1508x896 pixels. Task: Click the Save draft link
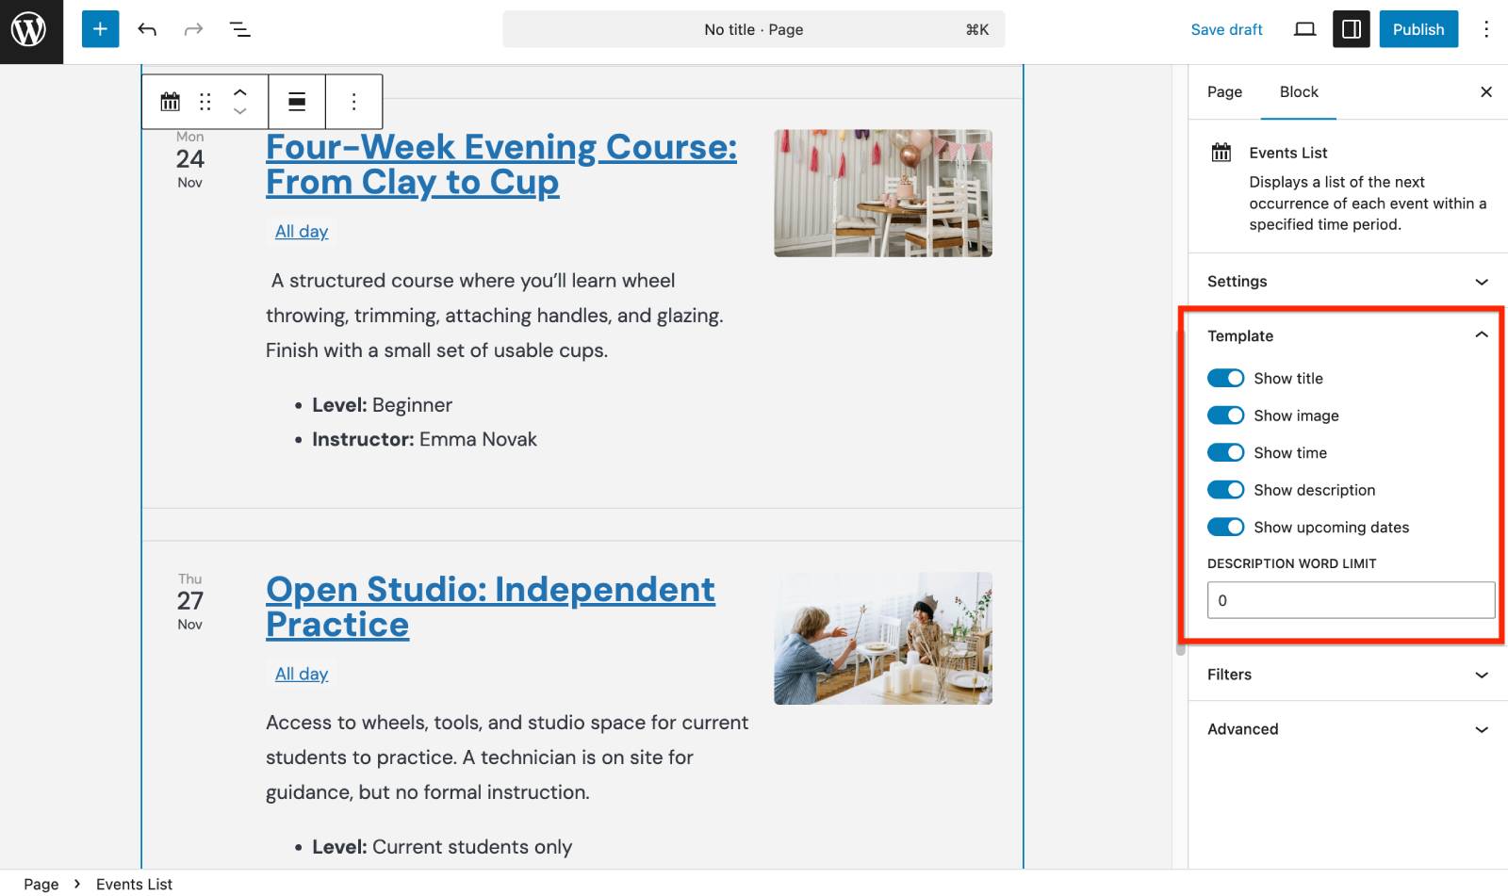click(1226, 29)
